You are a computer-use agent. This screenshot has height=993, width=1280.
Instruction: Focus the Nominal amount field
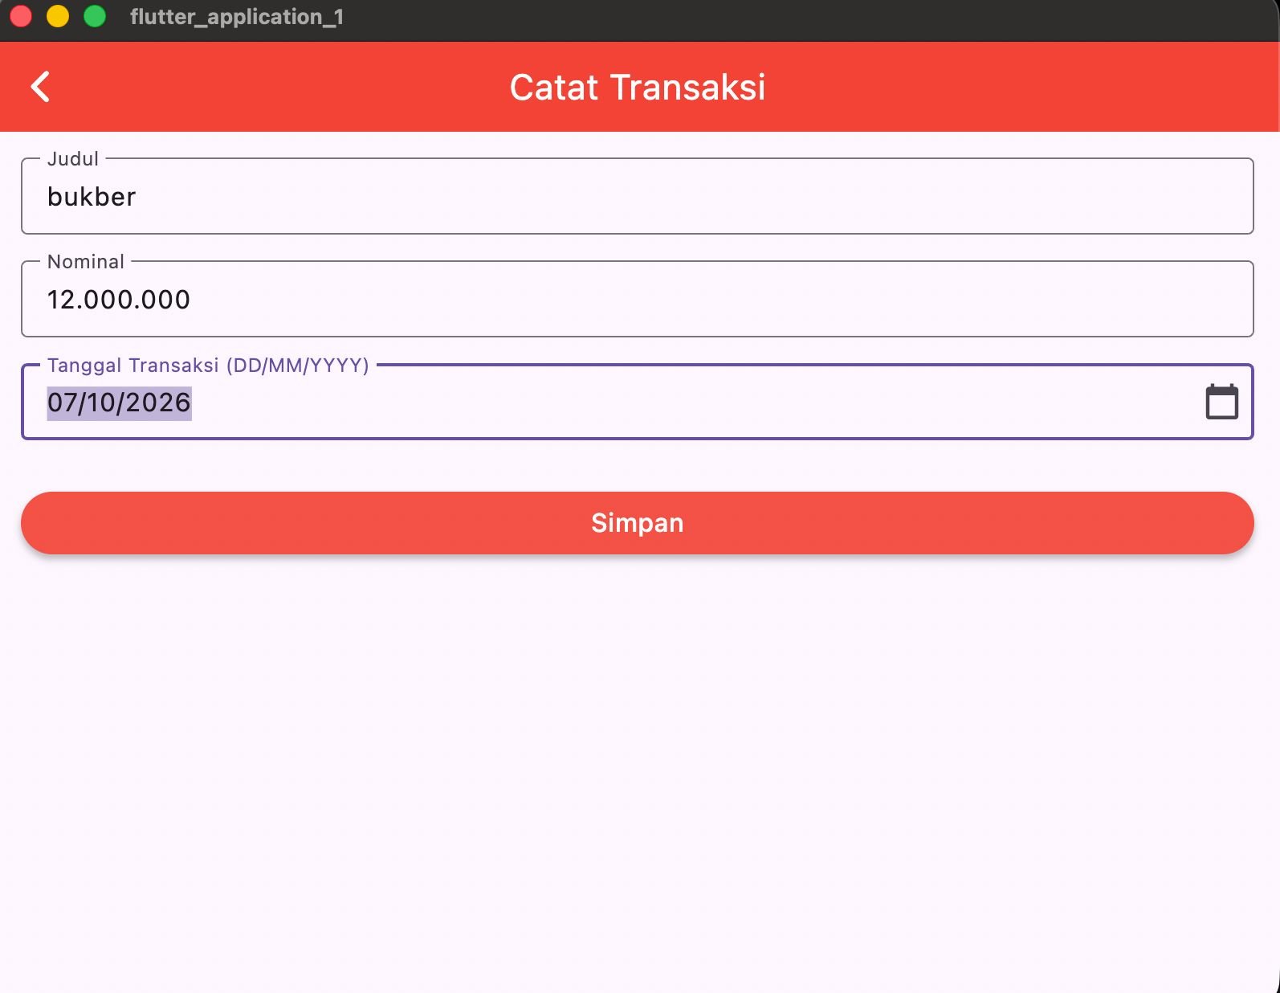(637, 299)
